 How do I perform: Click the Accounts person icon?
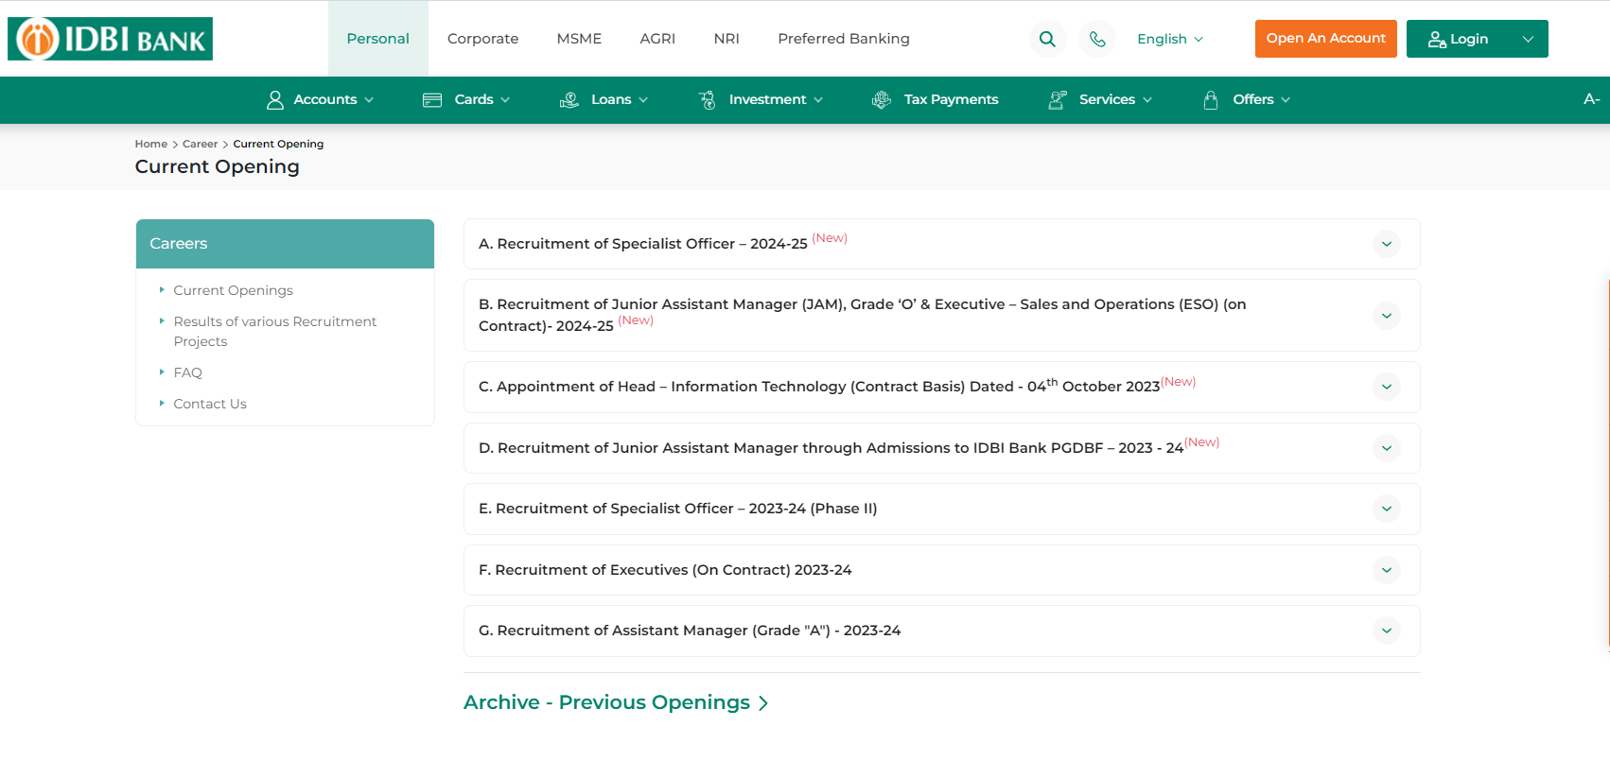pyautogui.click(x=275, y=99)
